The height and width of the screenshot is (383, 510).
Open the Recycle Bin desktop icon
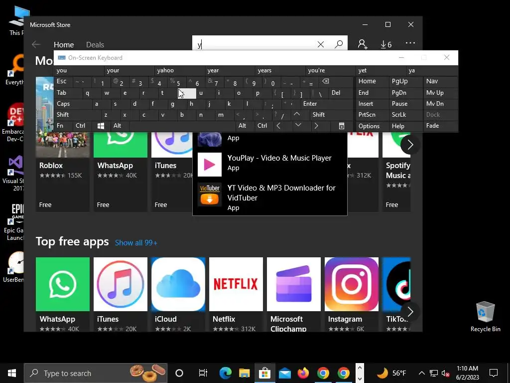485,316
